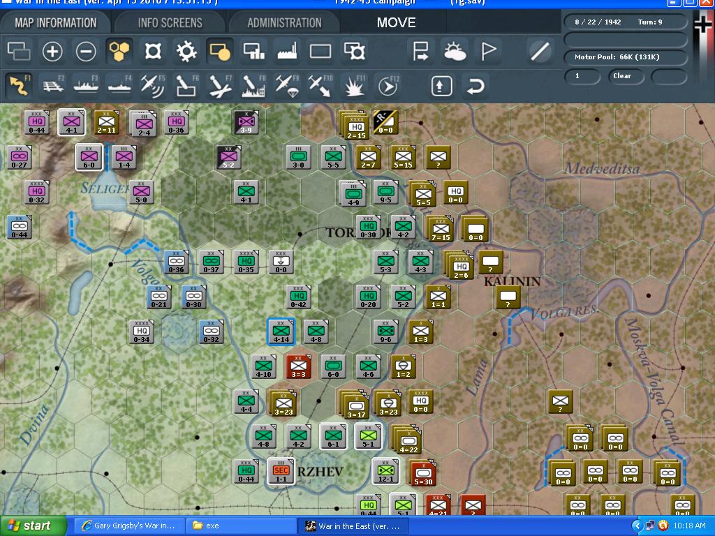
Task: Toggle the F12 automated turn control
Action: (x=388, y=85)
